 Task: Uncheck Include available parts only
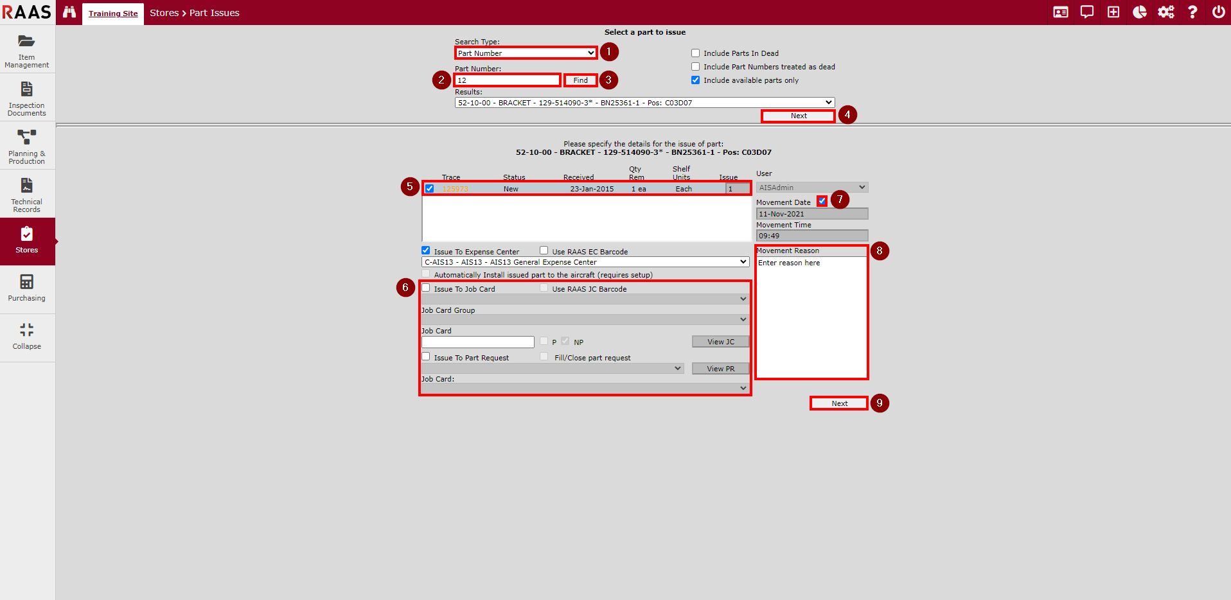coord(695,80)
